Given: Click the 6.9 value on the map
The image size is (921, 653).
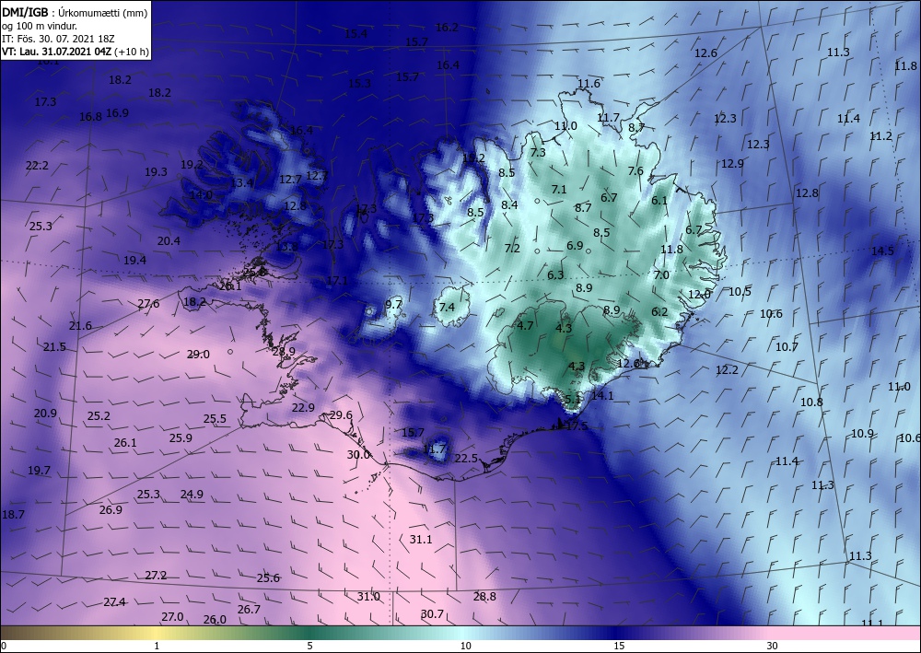Looking at the screenshot, I should tap(575, 246).
